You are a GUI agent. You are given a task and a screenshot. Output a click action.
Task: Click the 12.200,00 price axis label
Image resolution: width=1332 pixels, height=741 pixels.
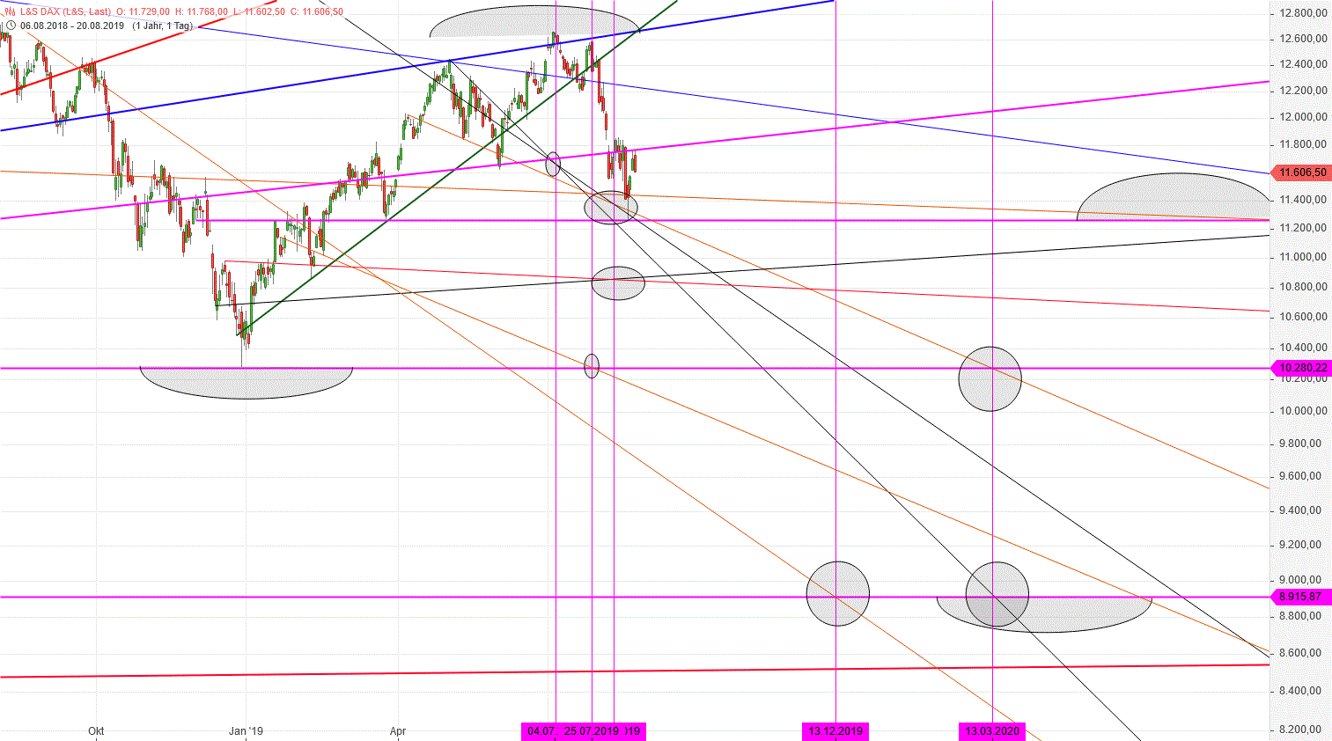point(1303,91)
